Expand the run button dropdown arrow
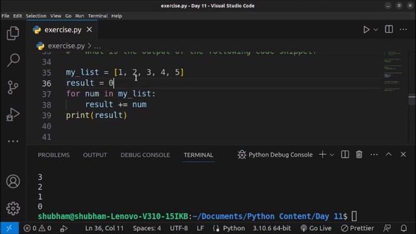This screenshot has height=234, width=416. point(376,29)
